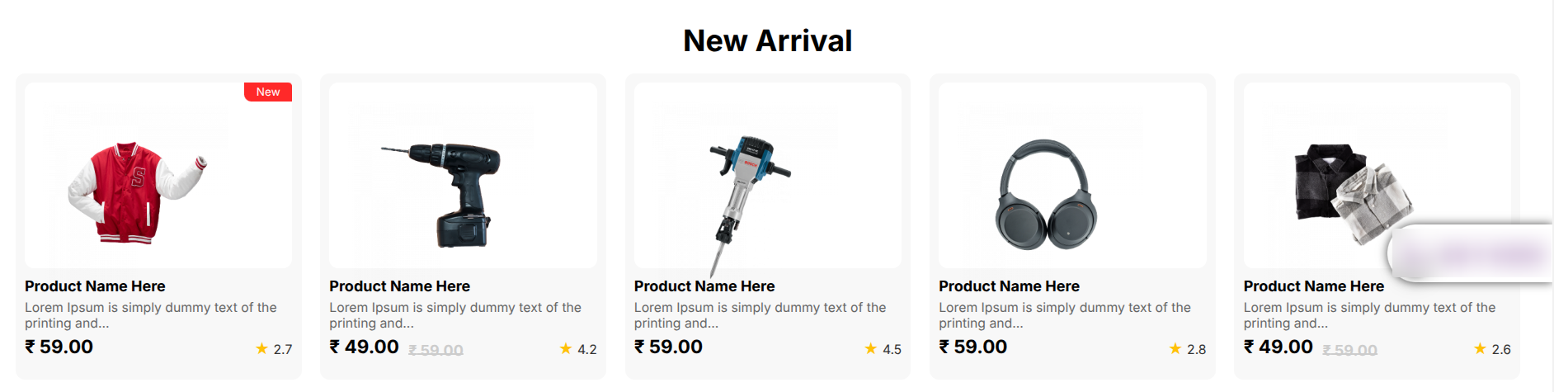
Task: Click the star icon beside rating 2.6
Action: coord(1480,349)
